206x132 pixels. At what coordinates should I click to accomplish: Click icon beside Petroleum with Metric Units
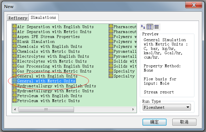pos(15,101)
